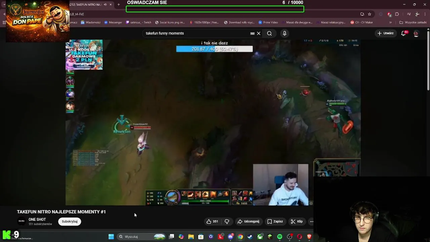Open the on-screen keyboard icon in the search box
This screenshot has width=430, height=242.
pyautogui.click(x=252, y=33)
